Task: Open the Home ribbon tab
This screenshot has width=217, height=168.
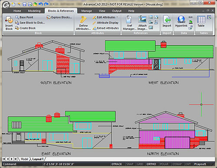Action: [x=17, y=11]
